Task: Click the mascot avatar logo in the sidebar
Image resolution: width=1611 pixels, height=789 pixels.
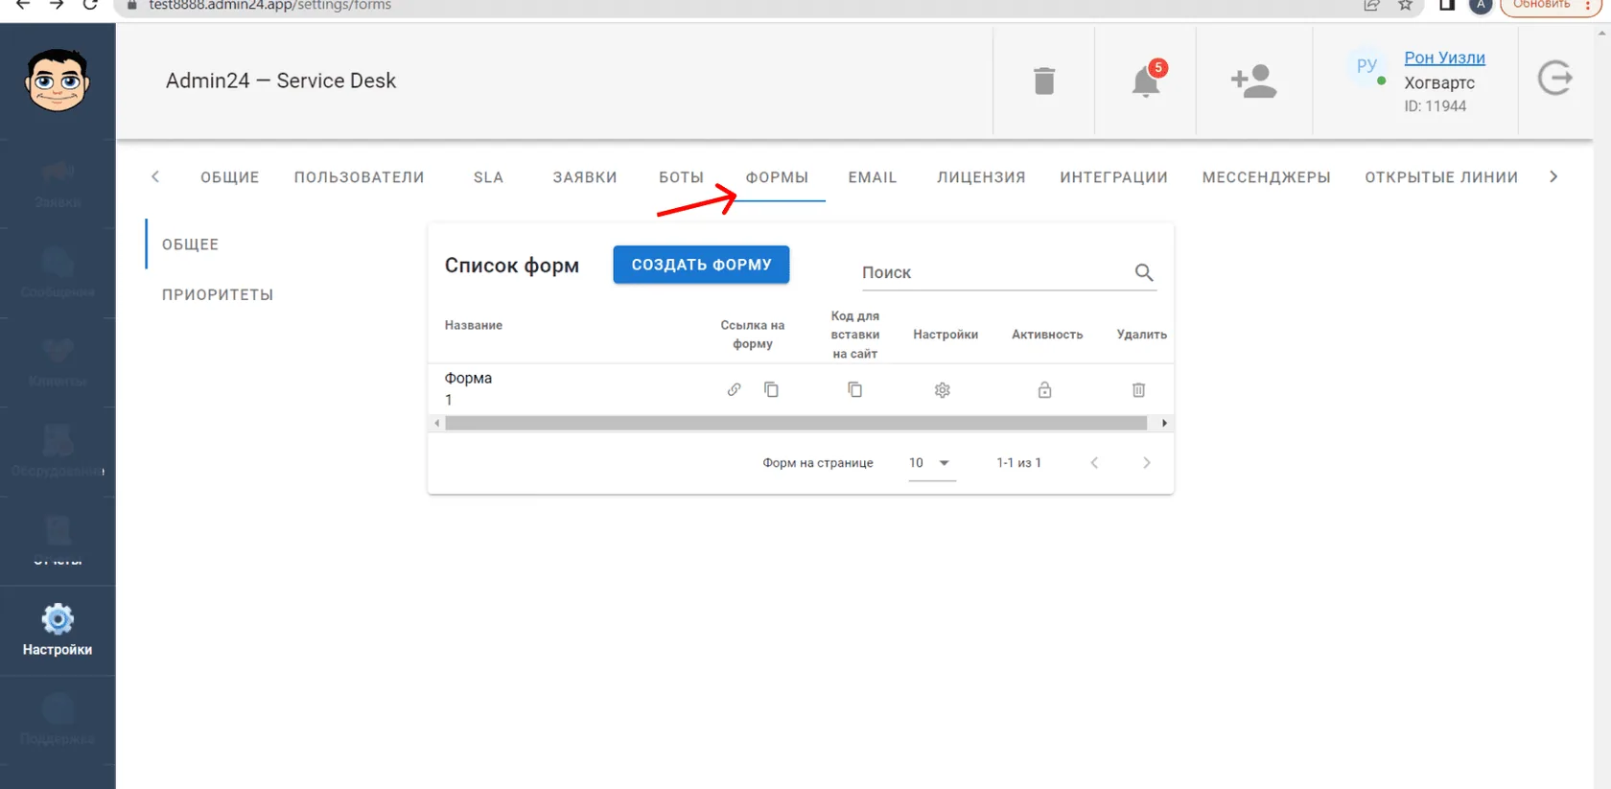Action: tap(58, 81)
